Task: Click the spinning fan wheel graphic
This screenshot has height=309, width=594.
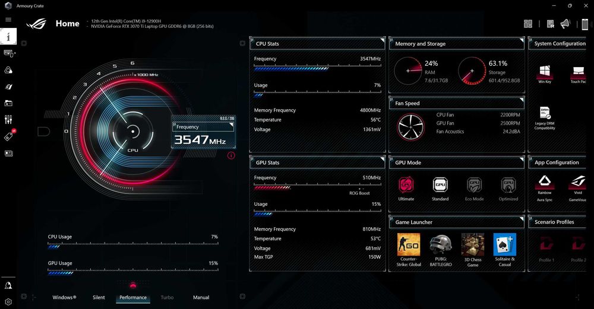Action: pos(410,127)
